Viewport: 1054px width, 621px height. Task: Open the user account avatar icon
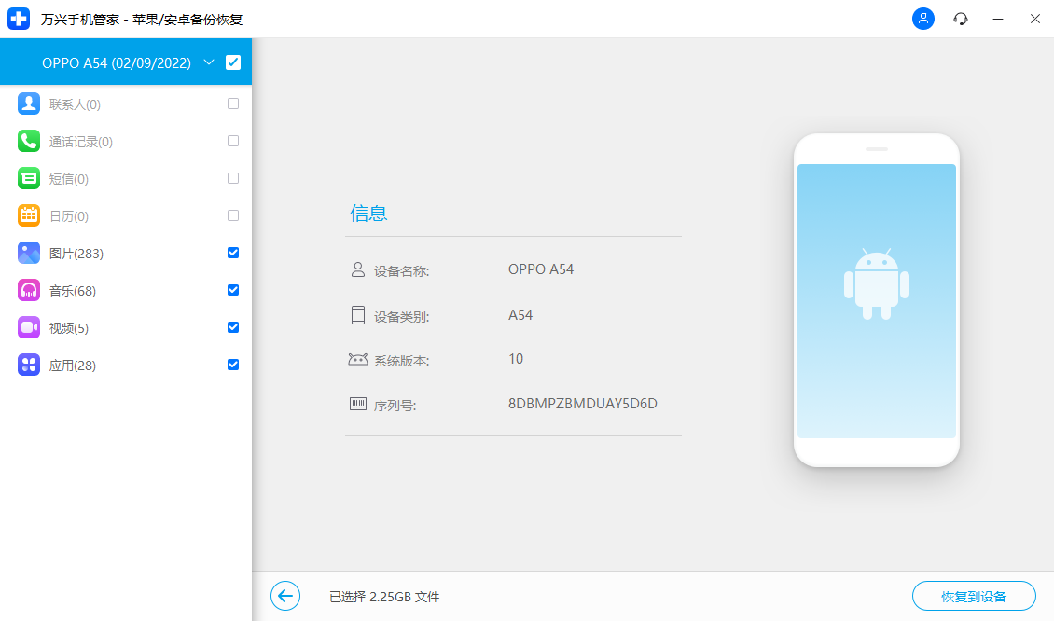pyautogui.click(x=922, y=19)
